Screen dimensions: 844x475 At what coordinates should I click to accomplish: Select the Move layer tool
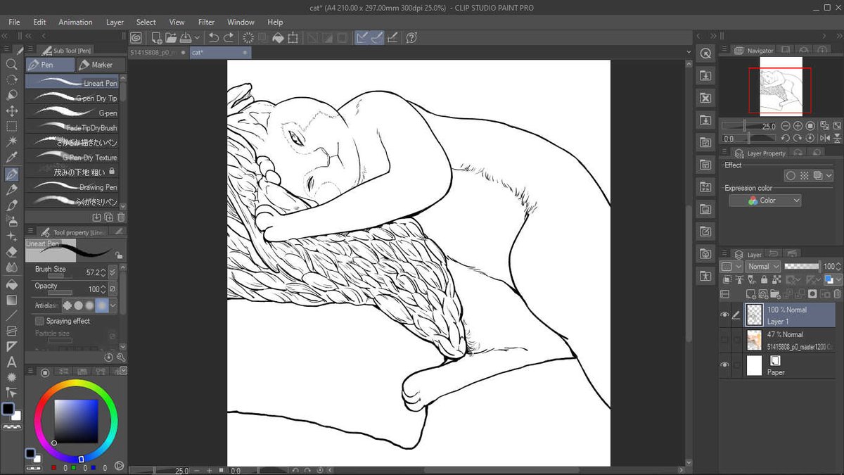pyautogui.click(x=11, y=110)
